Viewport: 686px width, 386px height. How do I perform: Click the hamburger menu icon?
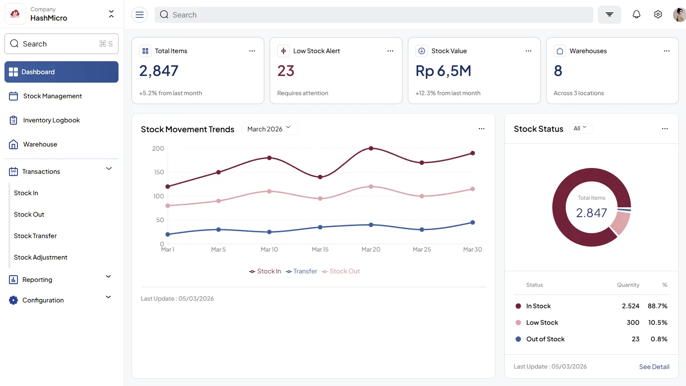(140, 15)
